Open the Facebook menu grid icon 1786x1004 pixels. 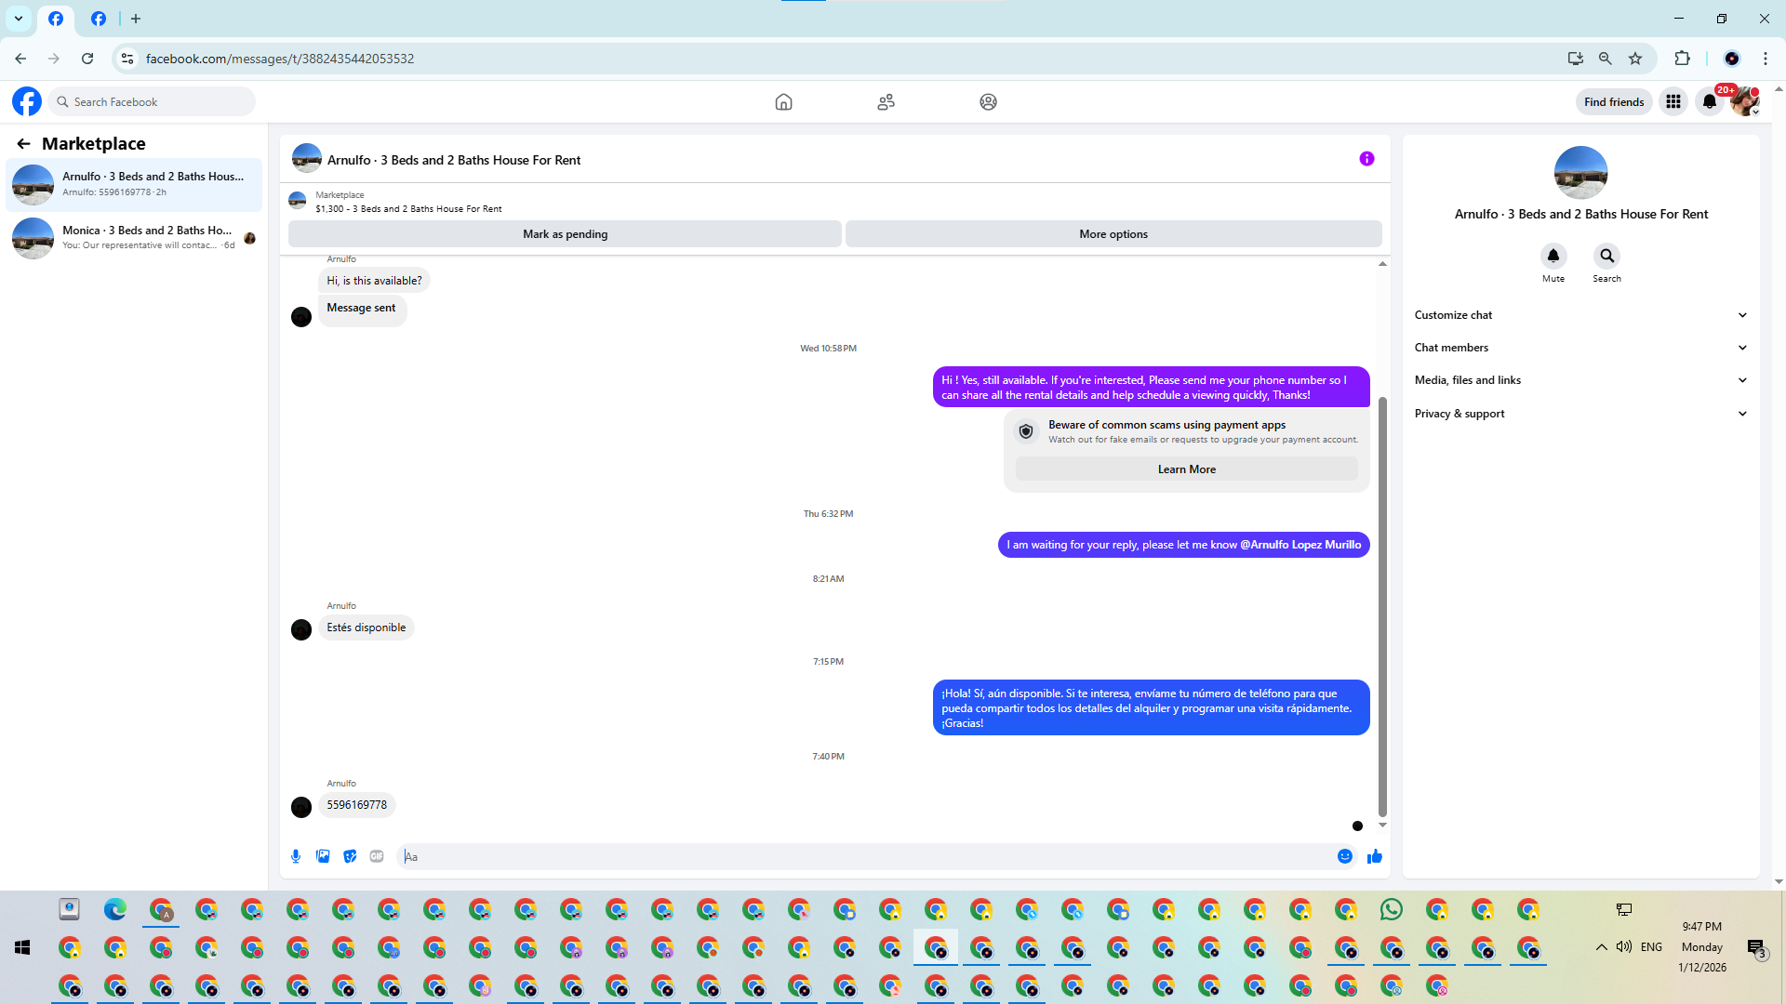coord(1673,101)
